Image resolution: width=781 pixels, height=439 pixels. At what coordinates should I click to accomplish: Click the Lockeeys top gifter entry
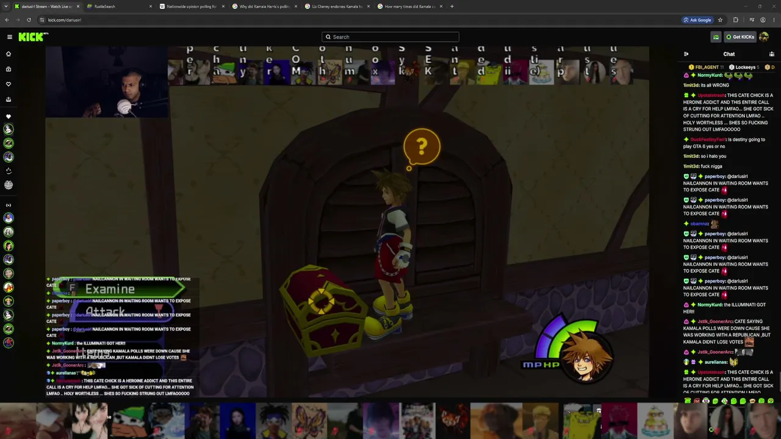tap(744, 67)
